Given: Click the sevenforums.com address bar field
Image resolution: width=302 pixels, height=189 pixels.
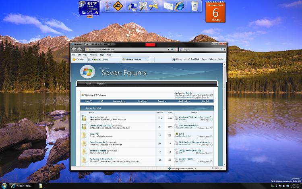Looking at the screenshot, I should pyautogui.click(x=127, y=50).
